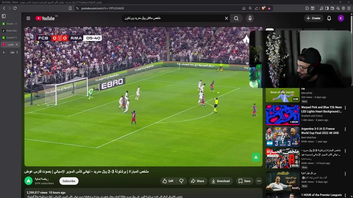Run the YouTube search magnifier button
The width and height of the screenshot is (353, 198).
click(236, 18)
